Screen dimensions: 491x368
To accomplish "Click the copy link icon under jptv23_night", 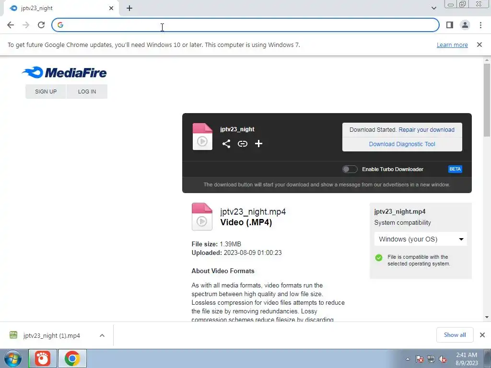I will pos(242,144).
